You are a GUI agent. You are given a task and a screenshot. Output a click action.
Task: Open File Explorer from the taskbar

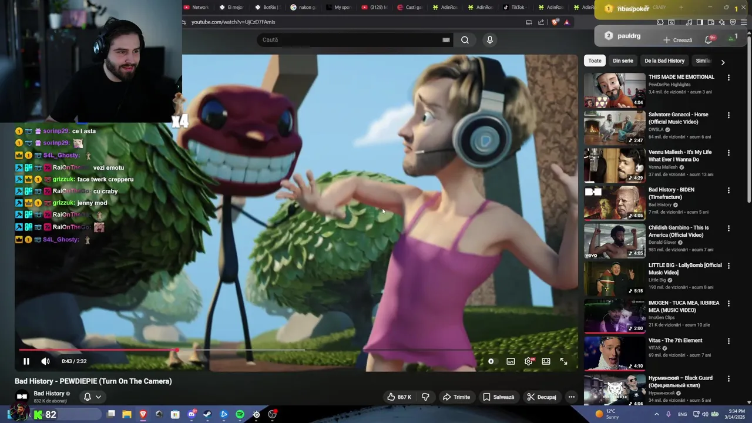pyautogui.click(x=127, y=414)
